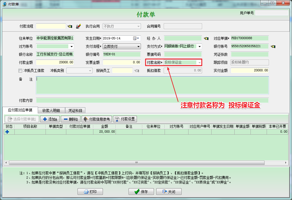Enable the 冲抵员工借款 checkbox
Screen dimensions: 292x200
point(20,71)
